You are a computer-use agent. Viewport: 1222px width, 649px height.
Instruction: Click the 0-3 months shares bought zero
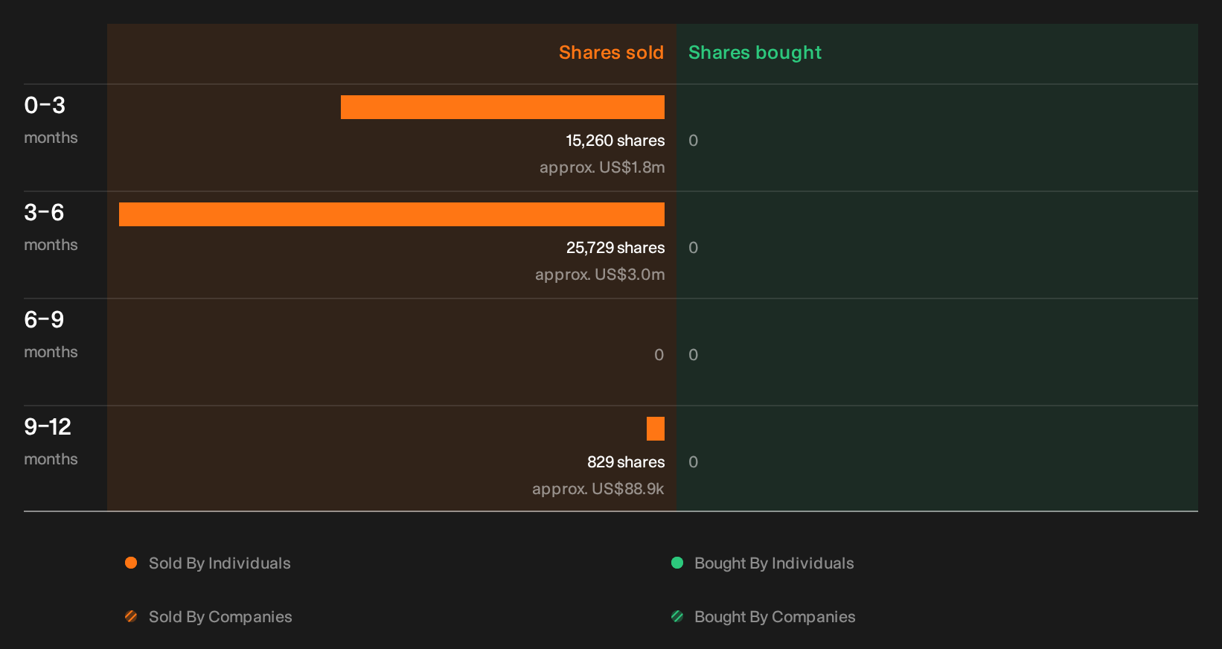(x=693, y=141)
